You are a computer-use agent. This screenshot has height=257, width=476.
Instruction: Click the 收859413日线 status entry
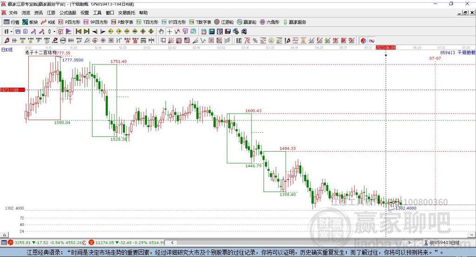coord(442,243)
